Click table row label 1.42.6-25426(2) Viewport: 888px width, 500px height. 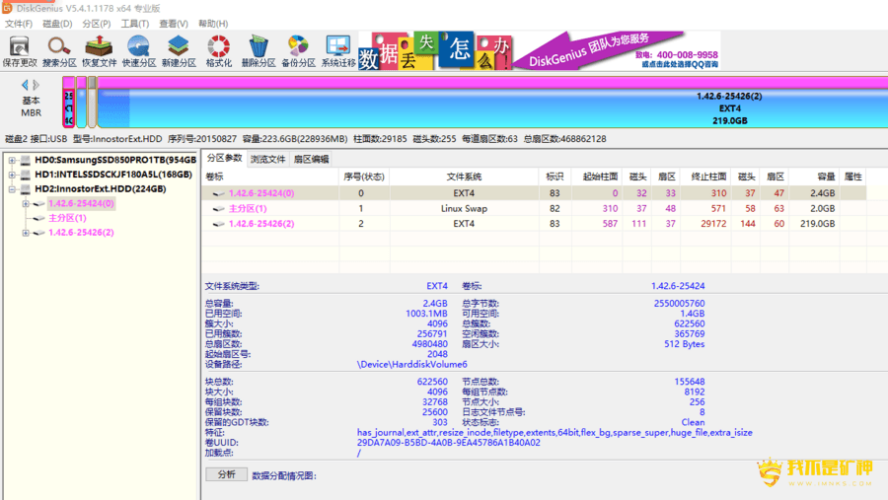point(261,224)
